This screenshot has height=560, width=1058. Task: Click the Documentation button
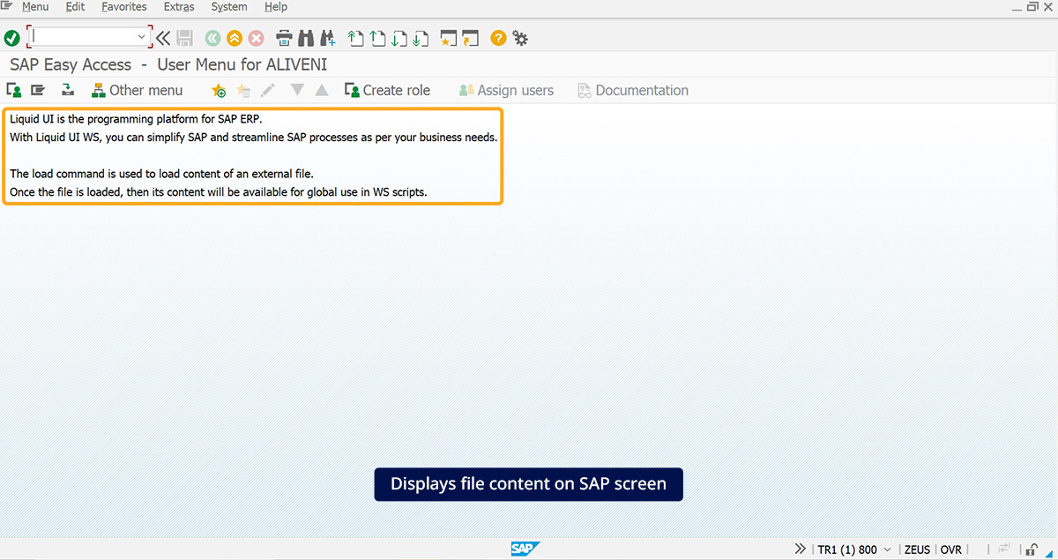(x=633, y=90)
